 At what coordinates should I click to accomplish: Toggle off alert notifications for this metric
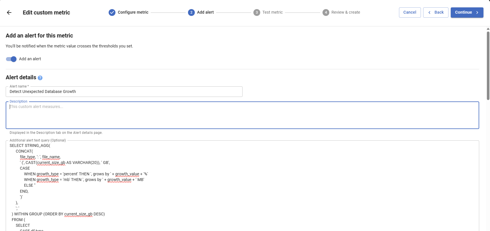click(11, 59)
